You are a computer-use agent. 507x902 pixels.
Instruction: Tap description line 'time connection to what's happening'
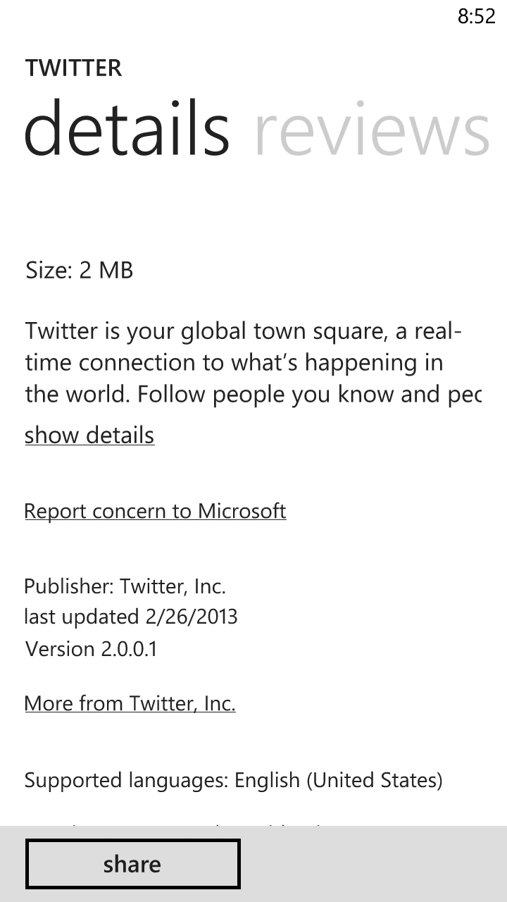[234, 363]
